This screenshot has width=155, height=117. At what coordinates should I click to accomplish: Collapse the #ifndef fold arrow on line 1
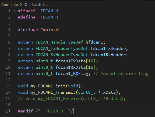pos(15,11)
